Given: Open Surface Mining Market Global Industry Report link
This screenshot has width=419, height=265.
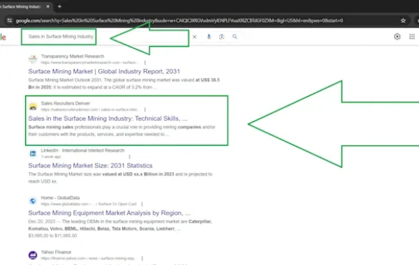Looking at the screenshot, I should 104,71.
